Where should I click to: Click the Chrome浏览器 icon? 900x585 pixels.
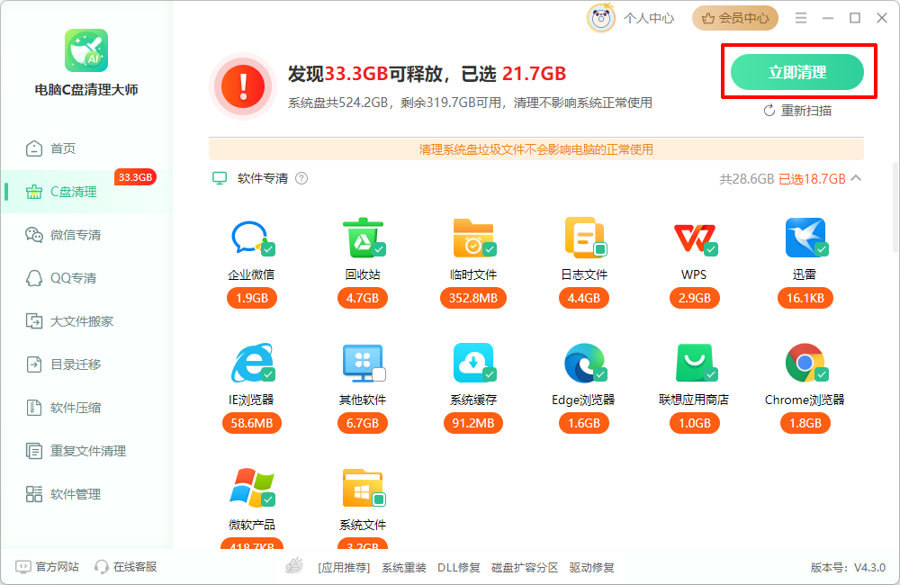(x=805, y=363)
